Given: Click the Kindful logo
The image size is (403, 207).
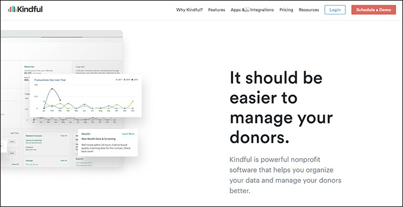Looking at the screenshot, I should tap(25, 9).
